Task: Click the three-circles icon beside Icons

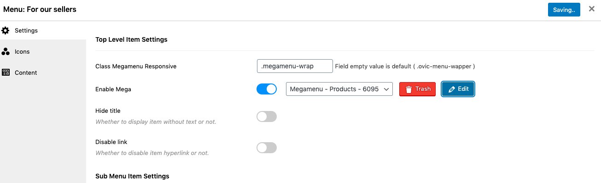Action: 6,52
